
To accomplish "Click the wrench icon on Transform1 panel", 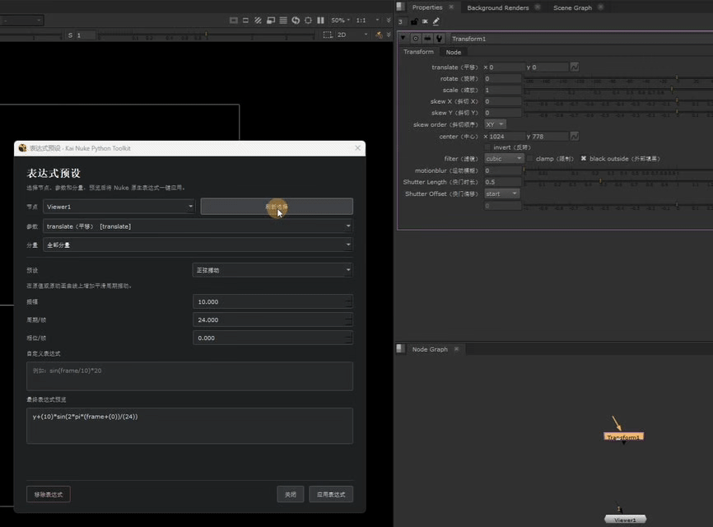I will coord(440,39).
